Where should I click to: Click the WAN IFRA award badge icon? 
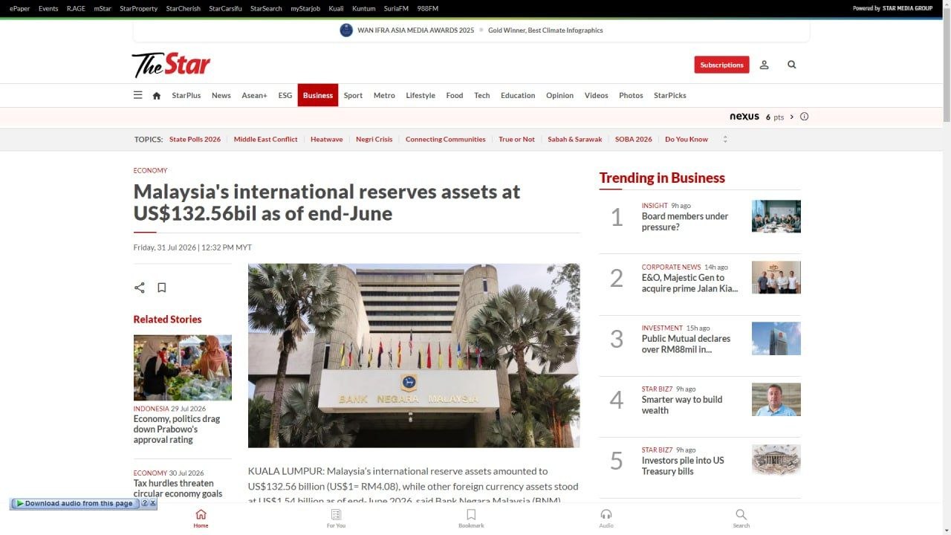[x=346, y=30]
